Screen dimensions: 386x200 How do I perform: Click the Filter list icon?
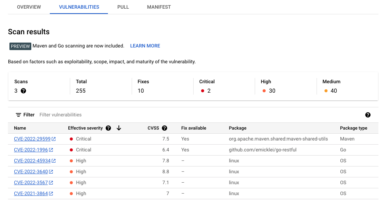(x=18, y=115)
